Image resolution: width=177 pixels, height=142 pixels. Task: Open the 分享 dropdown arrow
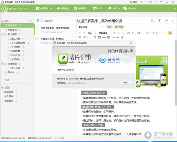point(119,9)
